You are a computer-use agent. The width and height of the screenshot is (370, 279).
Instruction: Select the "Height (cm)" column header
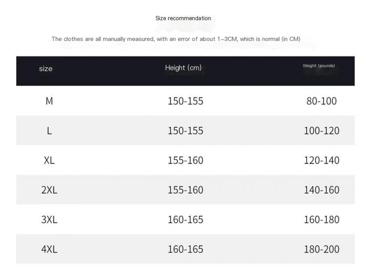[x=184, y=68]
